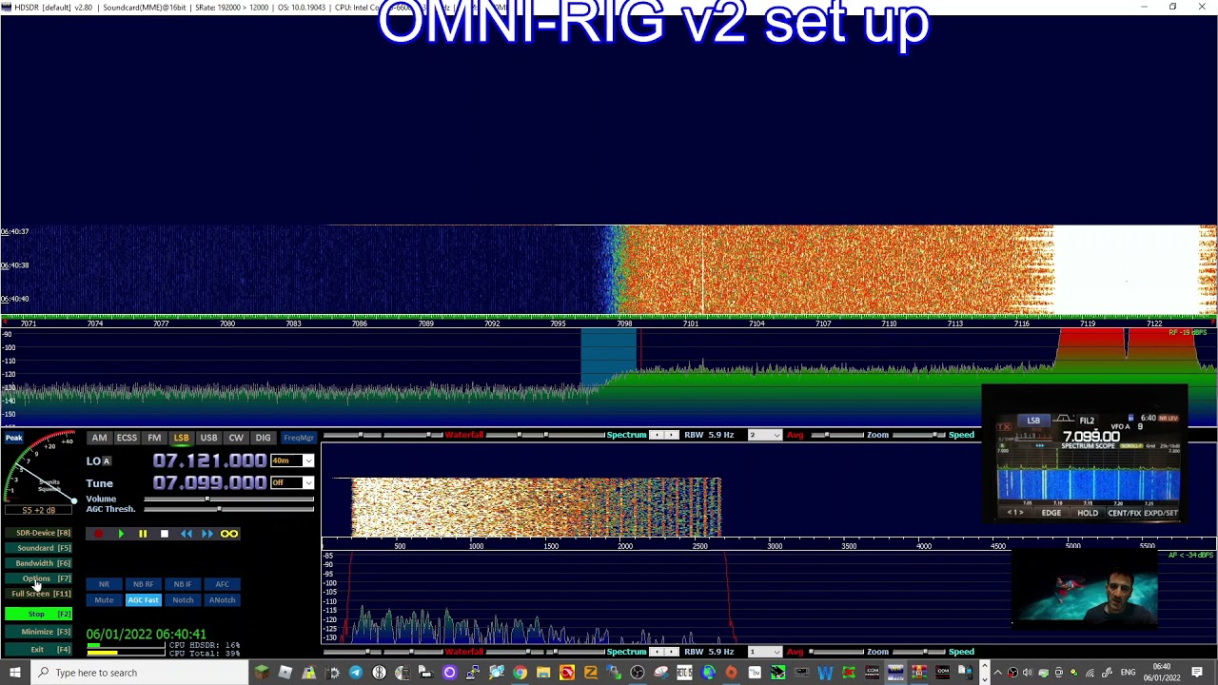Switch to CW mode
Image resolution: width=1218 pixels, height=685 pixels.
tap(236, 438)
